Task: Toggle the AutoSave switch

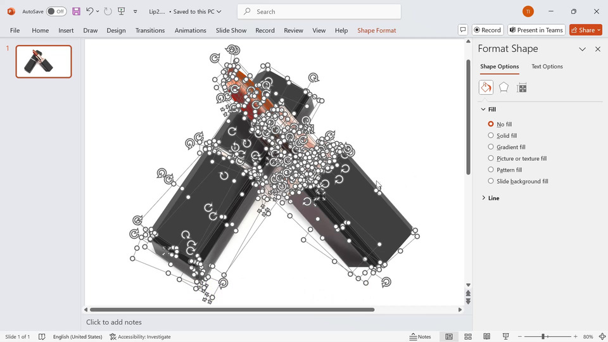Action: click(x=56, y=11)
